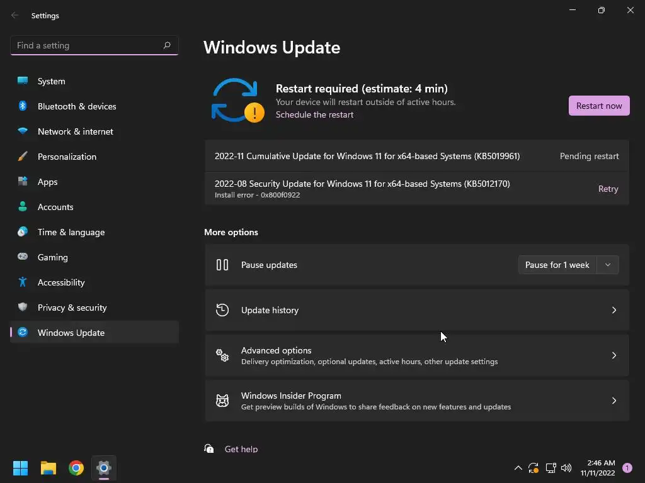This screenshot has height=483, width=645.
Task: Open Advanced options via its chevron
Action: [x=614, y=355]
